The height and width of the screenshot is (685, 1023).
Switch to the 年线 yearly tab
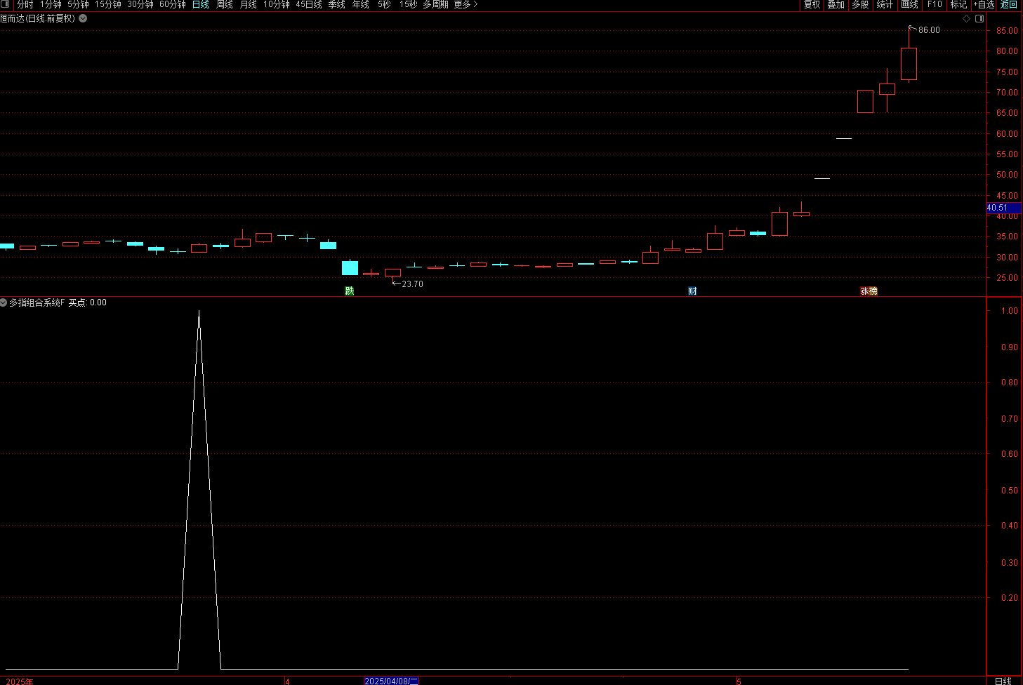click(x=361, y=4)
